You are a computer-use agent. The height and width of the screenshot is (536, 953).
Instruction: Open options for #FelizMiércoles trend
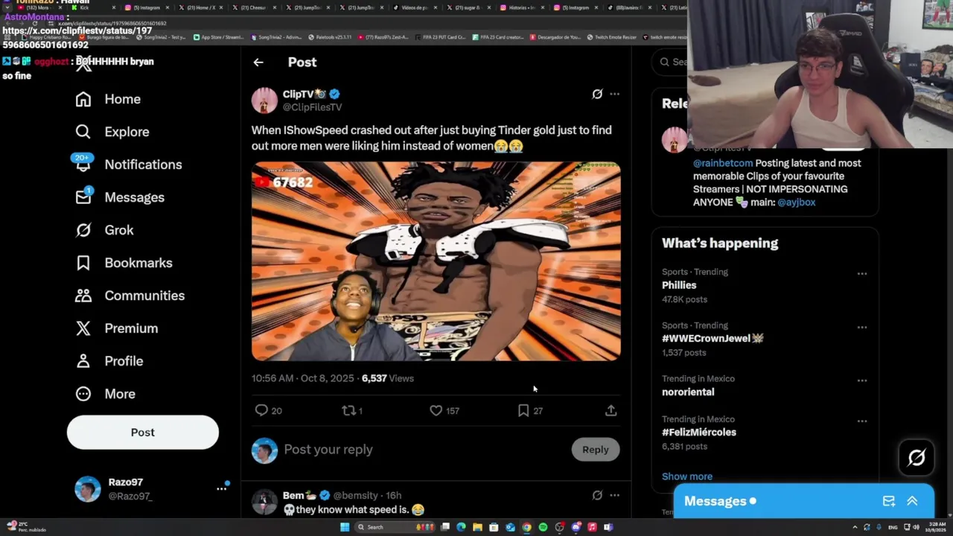[x=861, y=421]
